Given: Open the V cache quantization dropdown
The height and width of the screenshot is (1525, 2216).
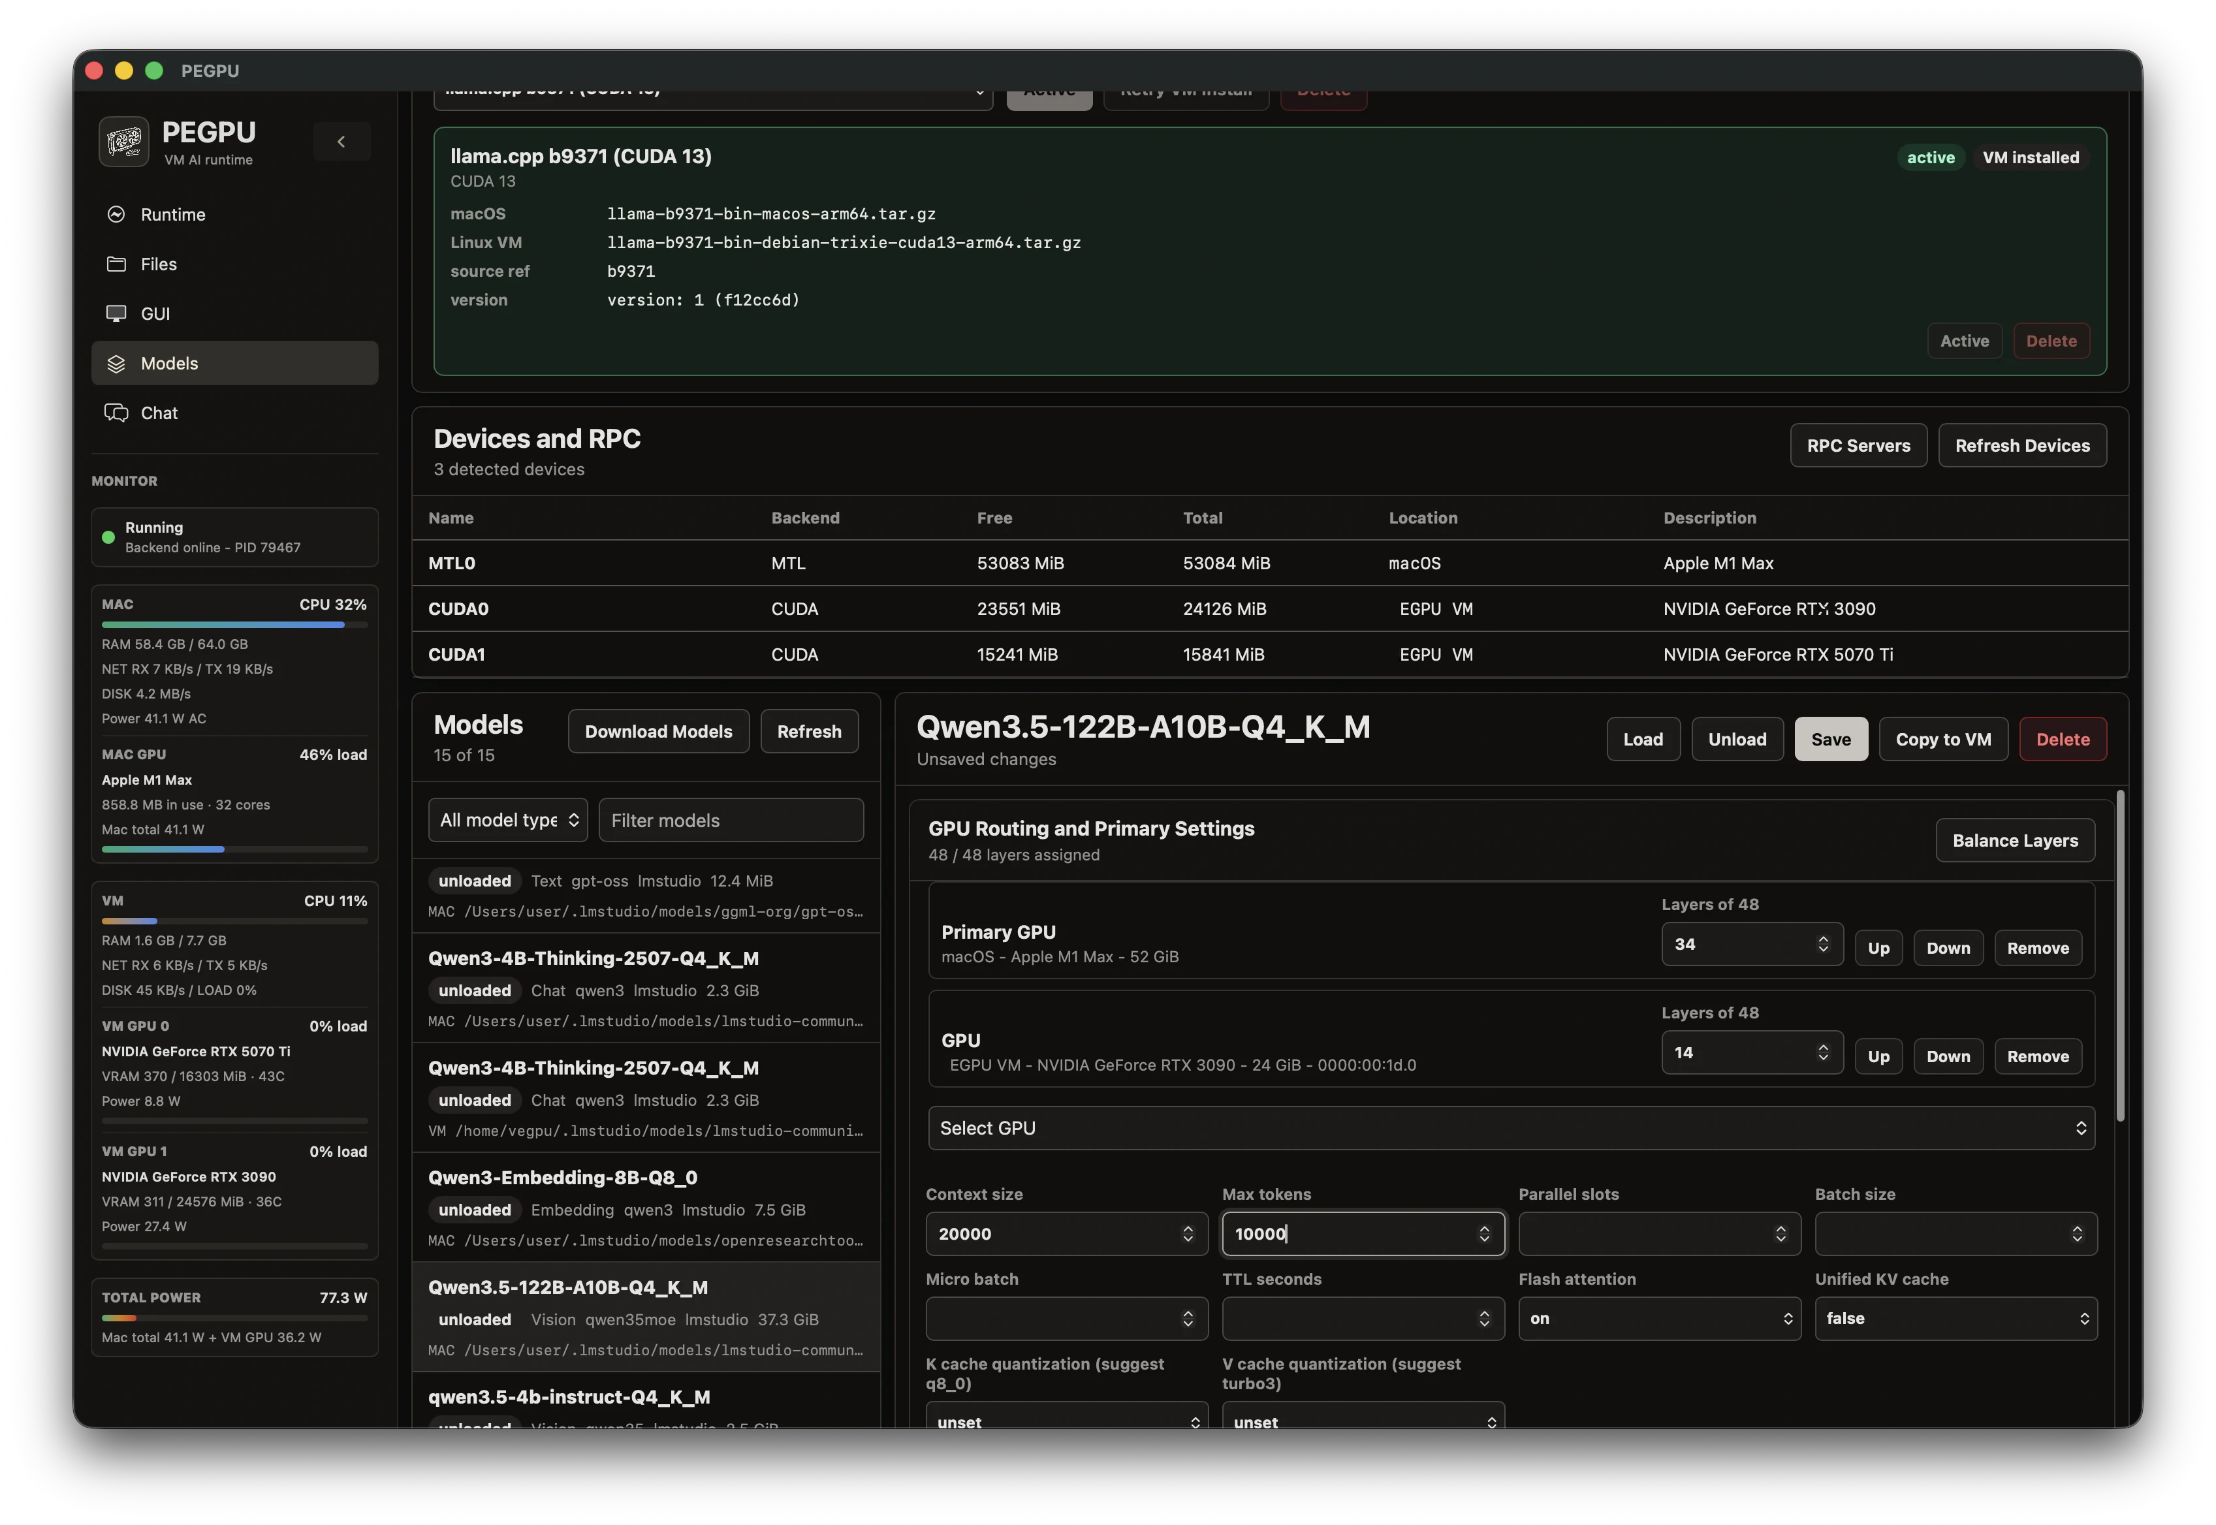Looking at the screenshot, I should tap(1363, 1415).
